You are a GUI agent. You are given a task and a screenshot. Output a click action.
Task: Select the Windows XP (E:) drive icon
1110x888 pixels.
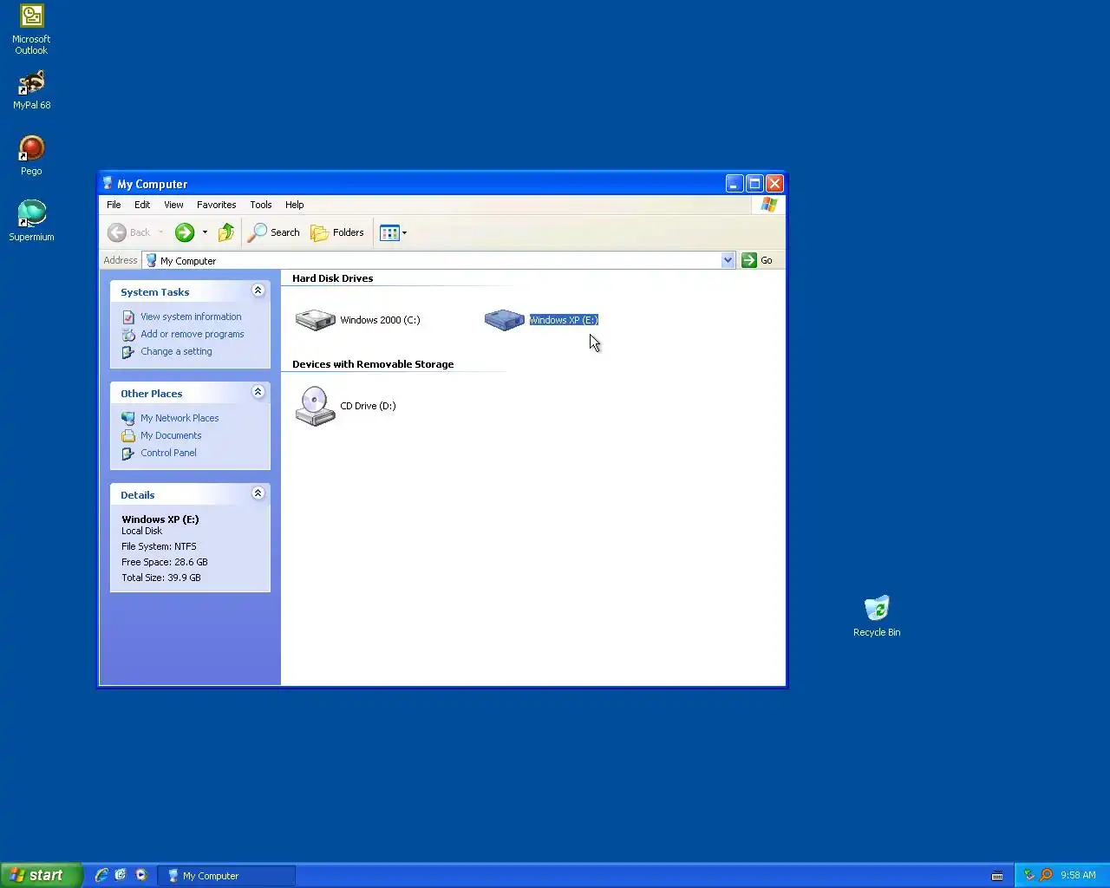[x=504, y=320]
